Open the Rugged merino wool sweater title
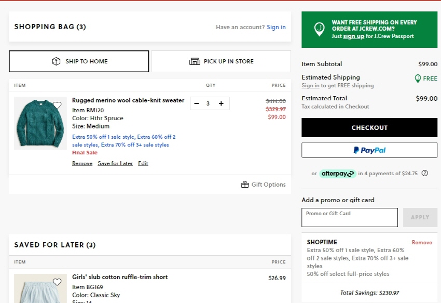 click(128, 100)
